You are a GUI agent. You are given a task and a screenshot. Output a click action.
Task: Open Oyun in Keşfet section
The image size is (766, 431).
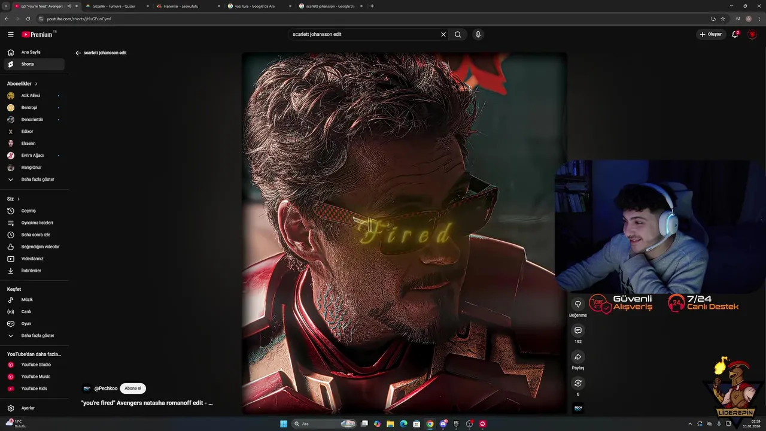pos(34,323)
